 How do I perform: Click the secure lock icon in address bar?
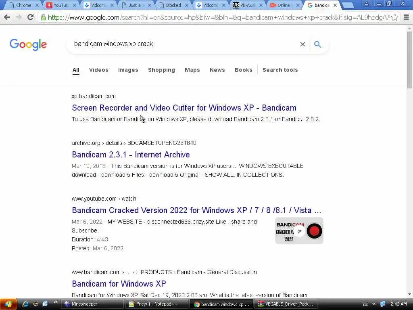[x=43, y=17]
